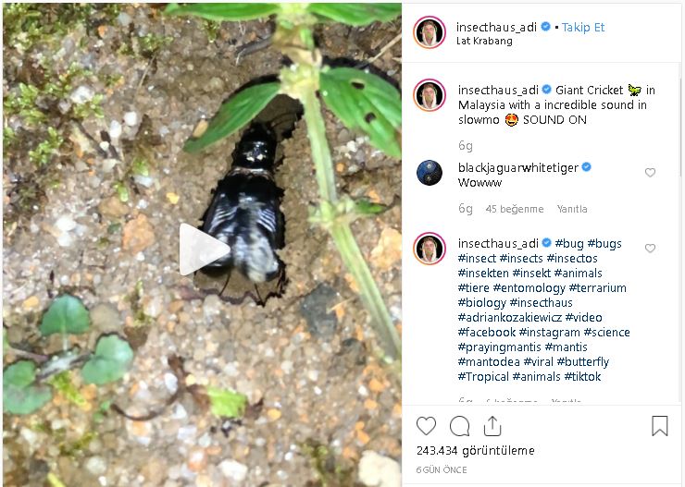Click insecthaus_adi avatar beside caption
Screen dimensions: 685x487
(x=430, y=95)
